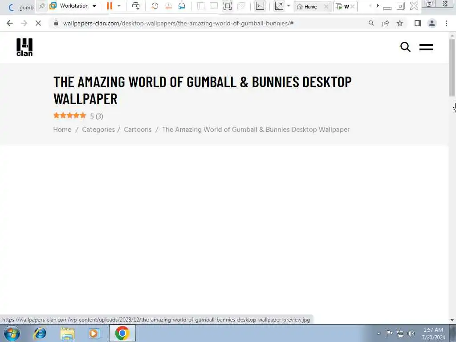Viewport: 456px width, 342px height.
Task: Open the Windows Start menu
Action: pos(12,333)
